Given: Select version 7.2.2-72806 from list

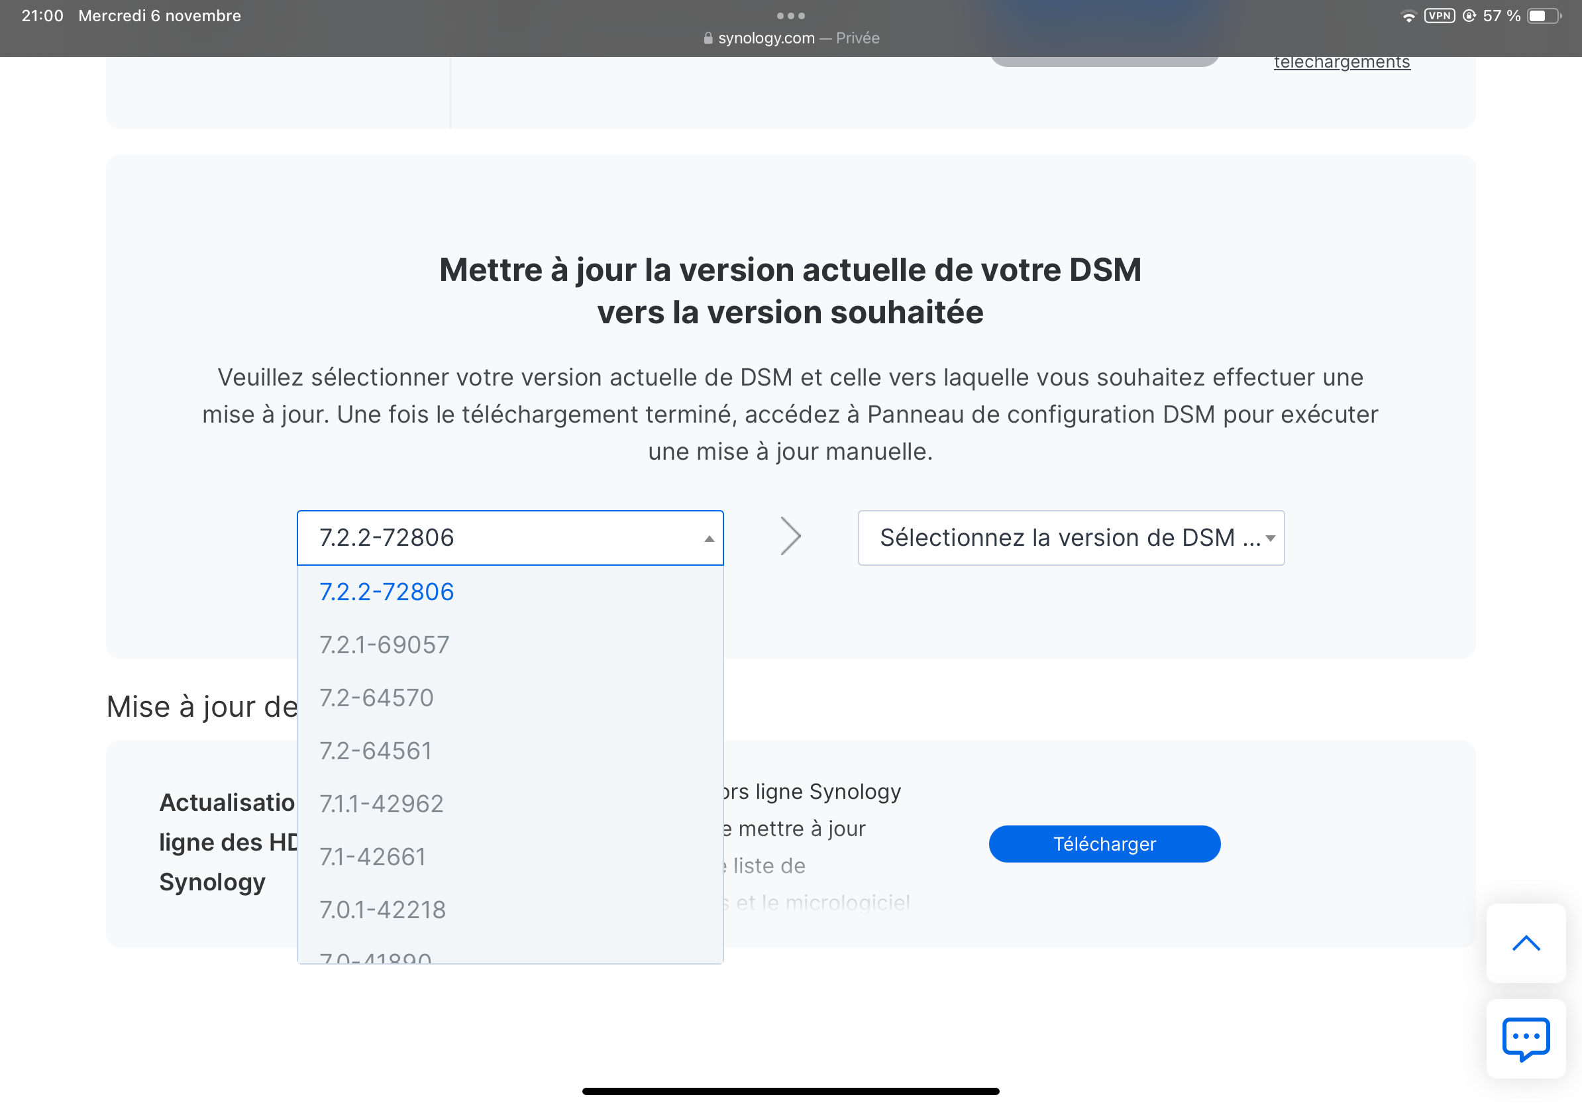Looking at the screenshot, I should pyautogui.click(x=386, y=592).
